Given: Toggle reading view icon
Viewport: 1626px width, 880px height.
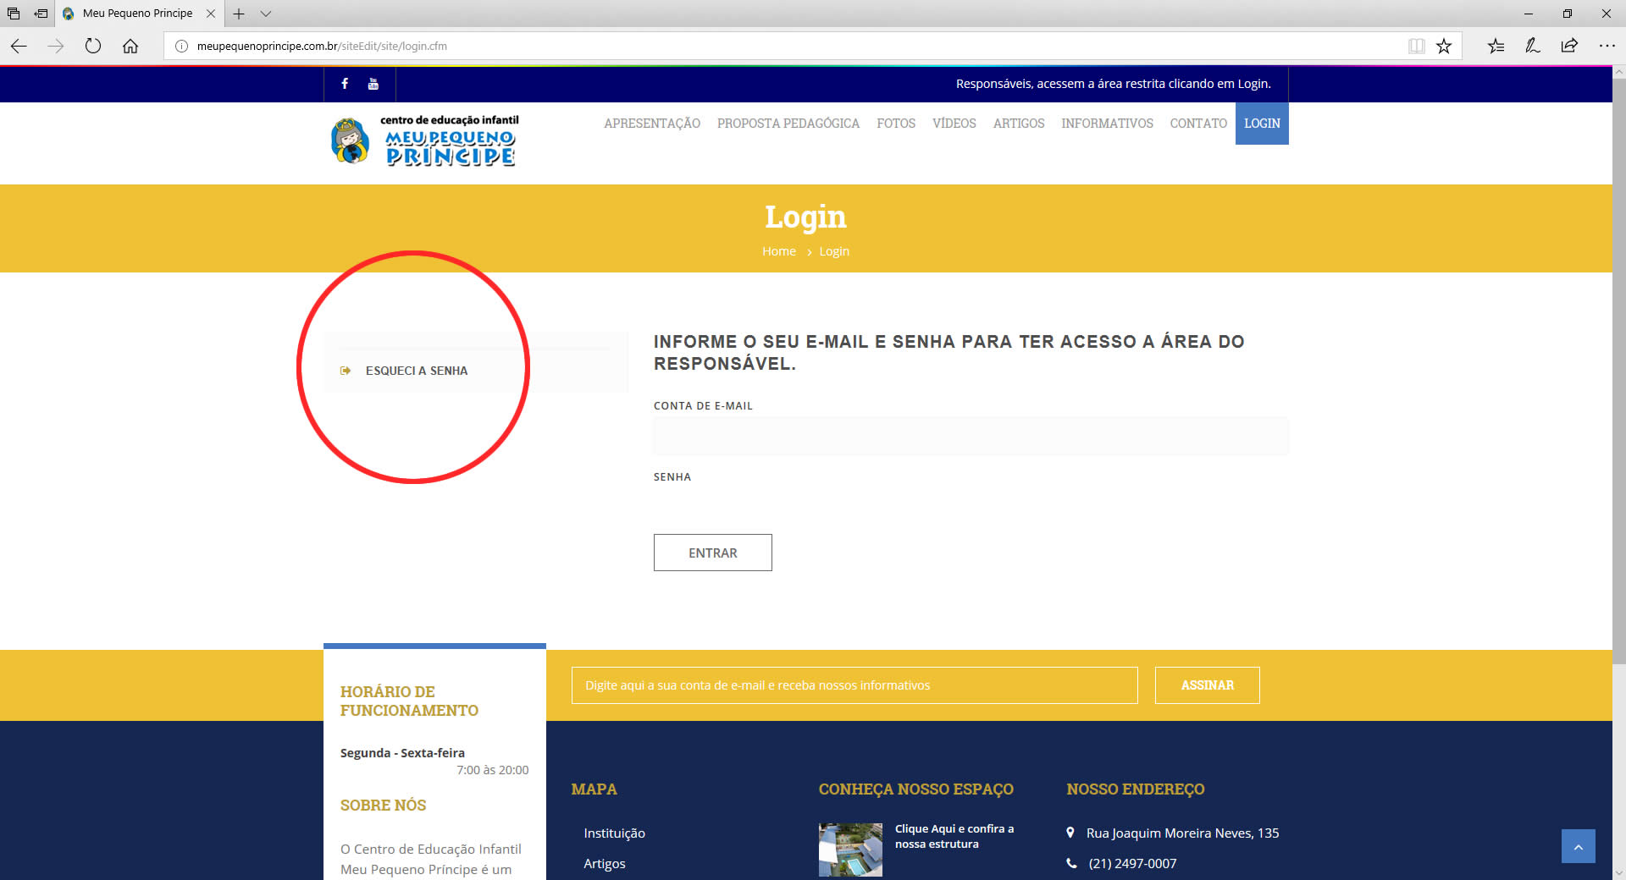Looking at the screenshot, I should coord(1416,47).
